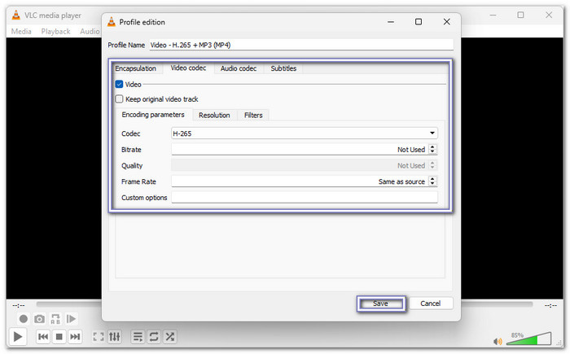Stop playback with the Stop button
Viewport: 570px width, 354px height.
point(59,337)
